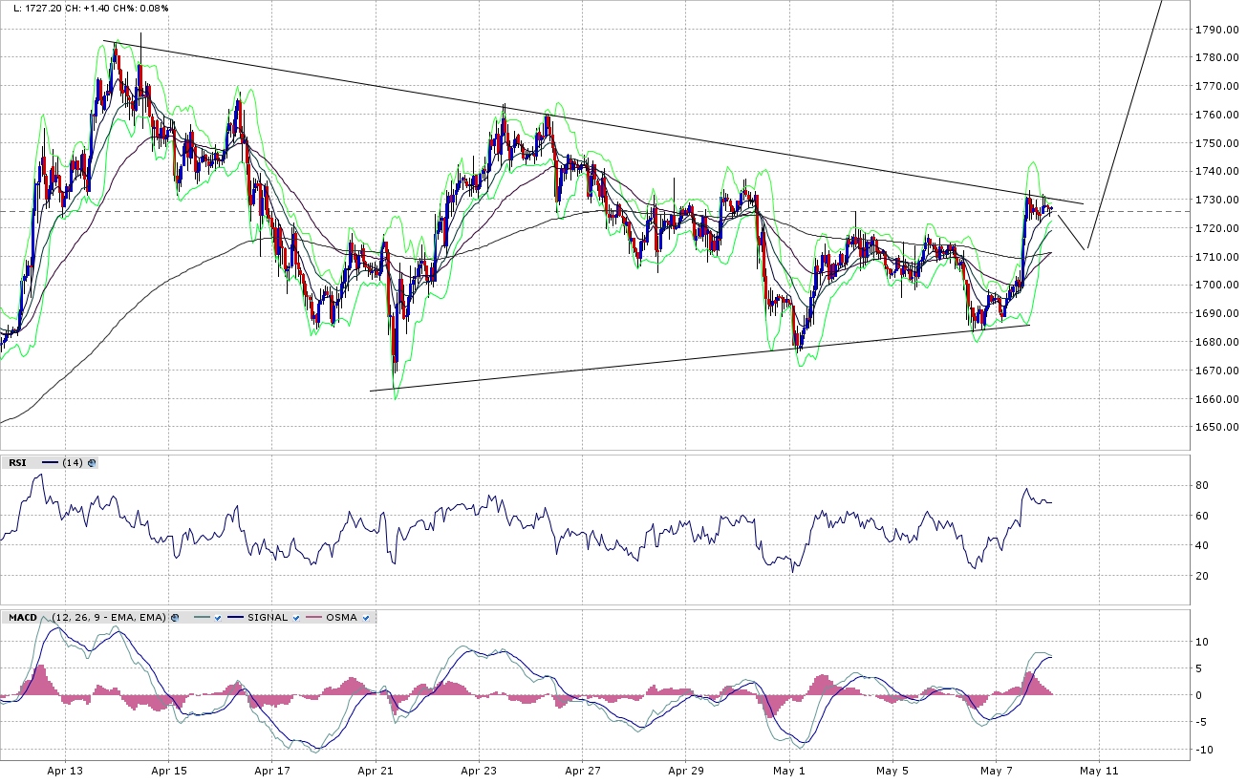Click the SIGNAL dark blue line swatch
The width and height of the screenshot is (1247, 784).
coord(235,618)
